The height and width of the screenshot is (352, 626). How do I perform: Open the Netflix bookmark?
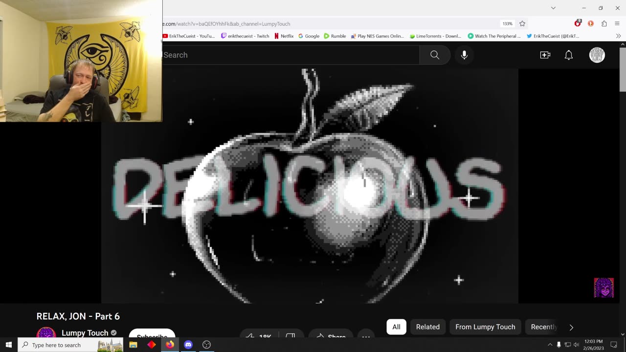click(284, 36)
